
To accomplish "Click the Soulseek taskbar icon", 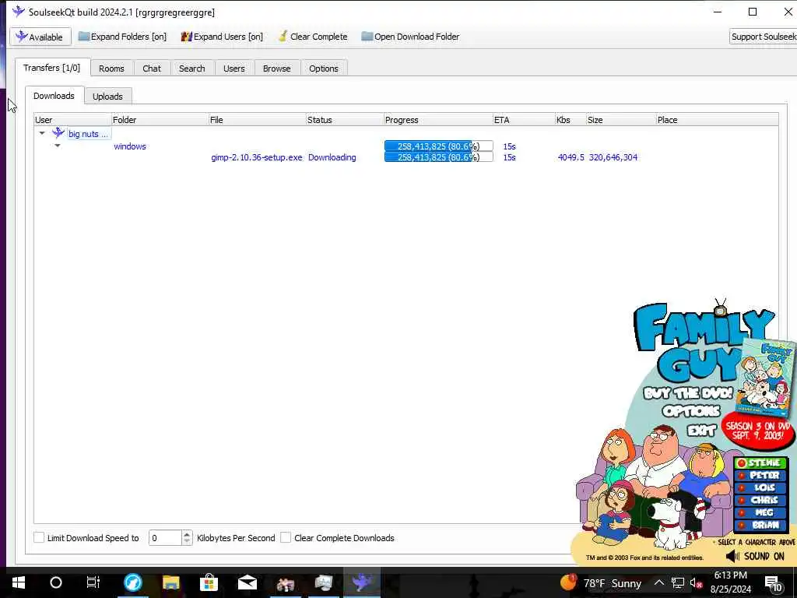I will coord(361,582).
